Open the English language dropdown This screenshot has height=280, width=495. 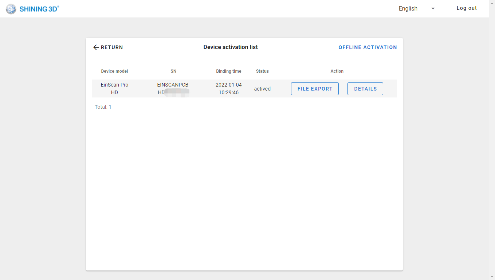(x=417, y=8)
